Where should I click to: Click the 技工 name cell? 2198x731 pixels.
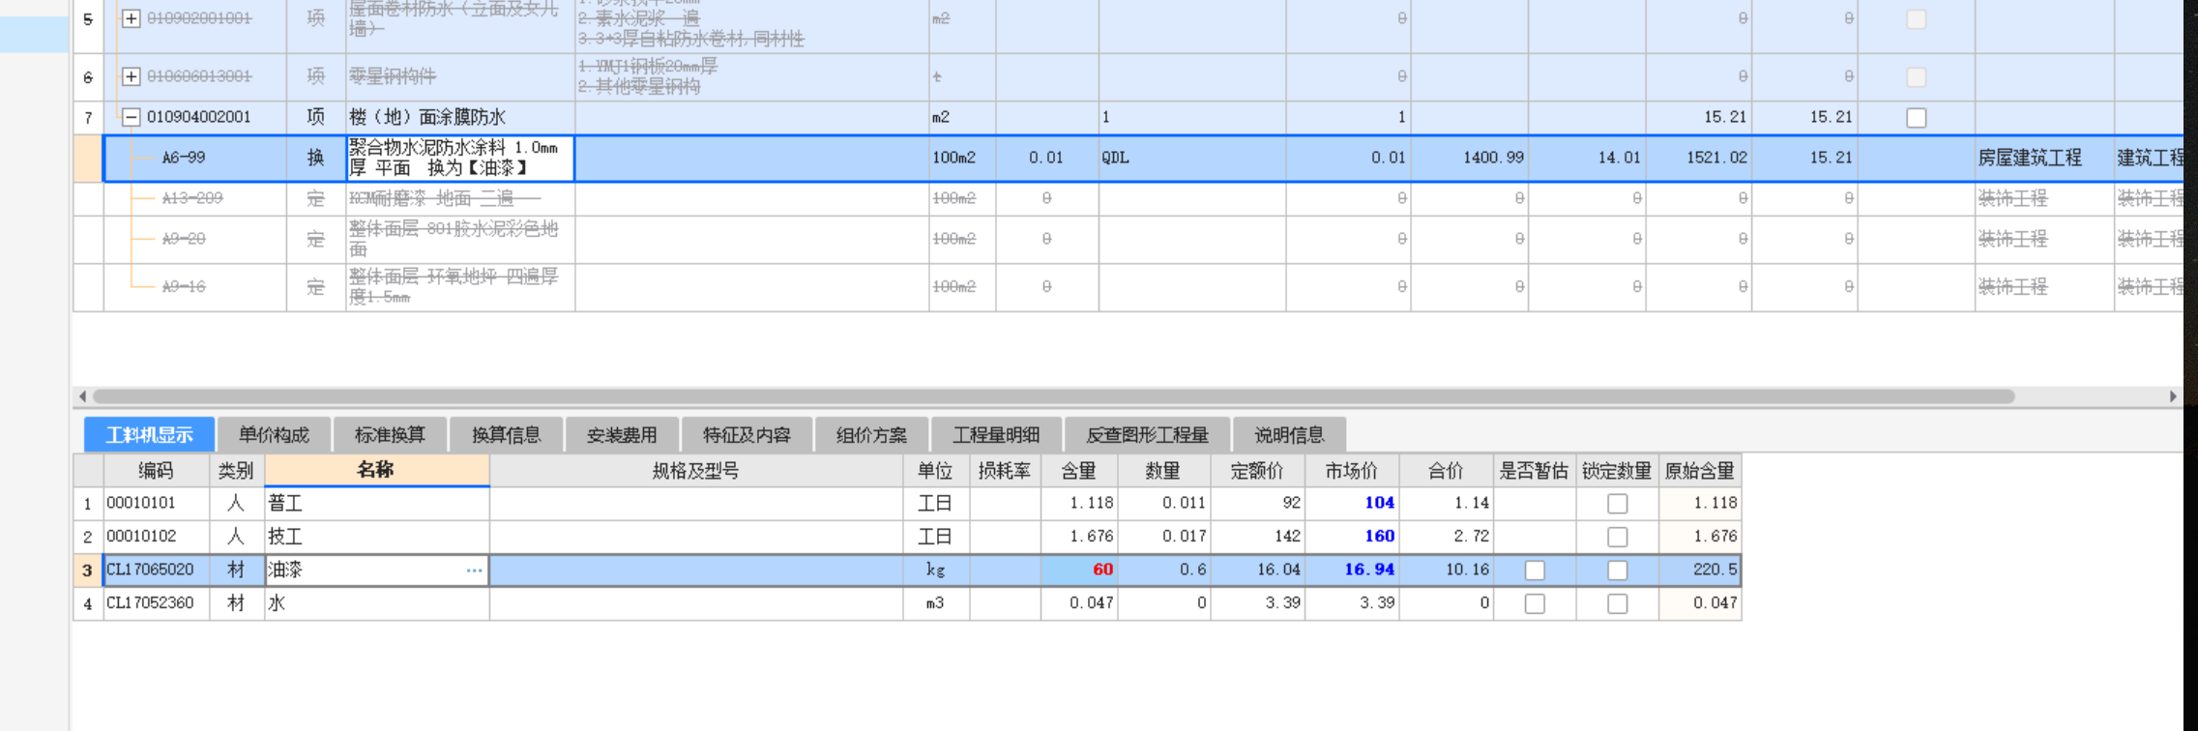(x=377, y=537)
